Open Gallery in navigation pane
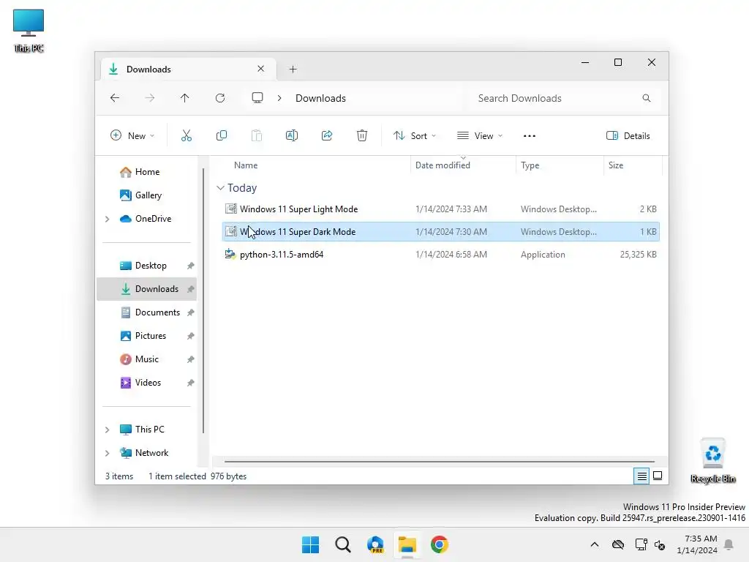749x562 pixels. [148, 195]
